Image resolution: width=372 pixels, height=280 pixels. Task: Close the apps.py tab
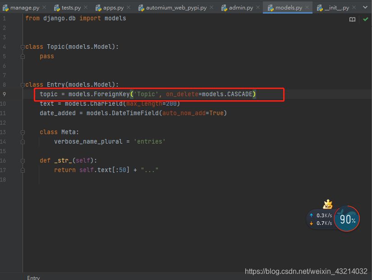[x=129, y=7]
